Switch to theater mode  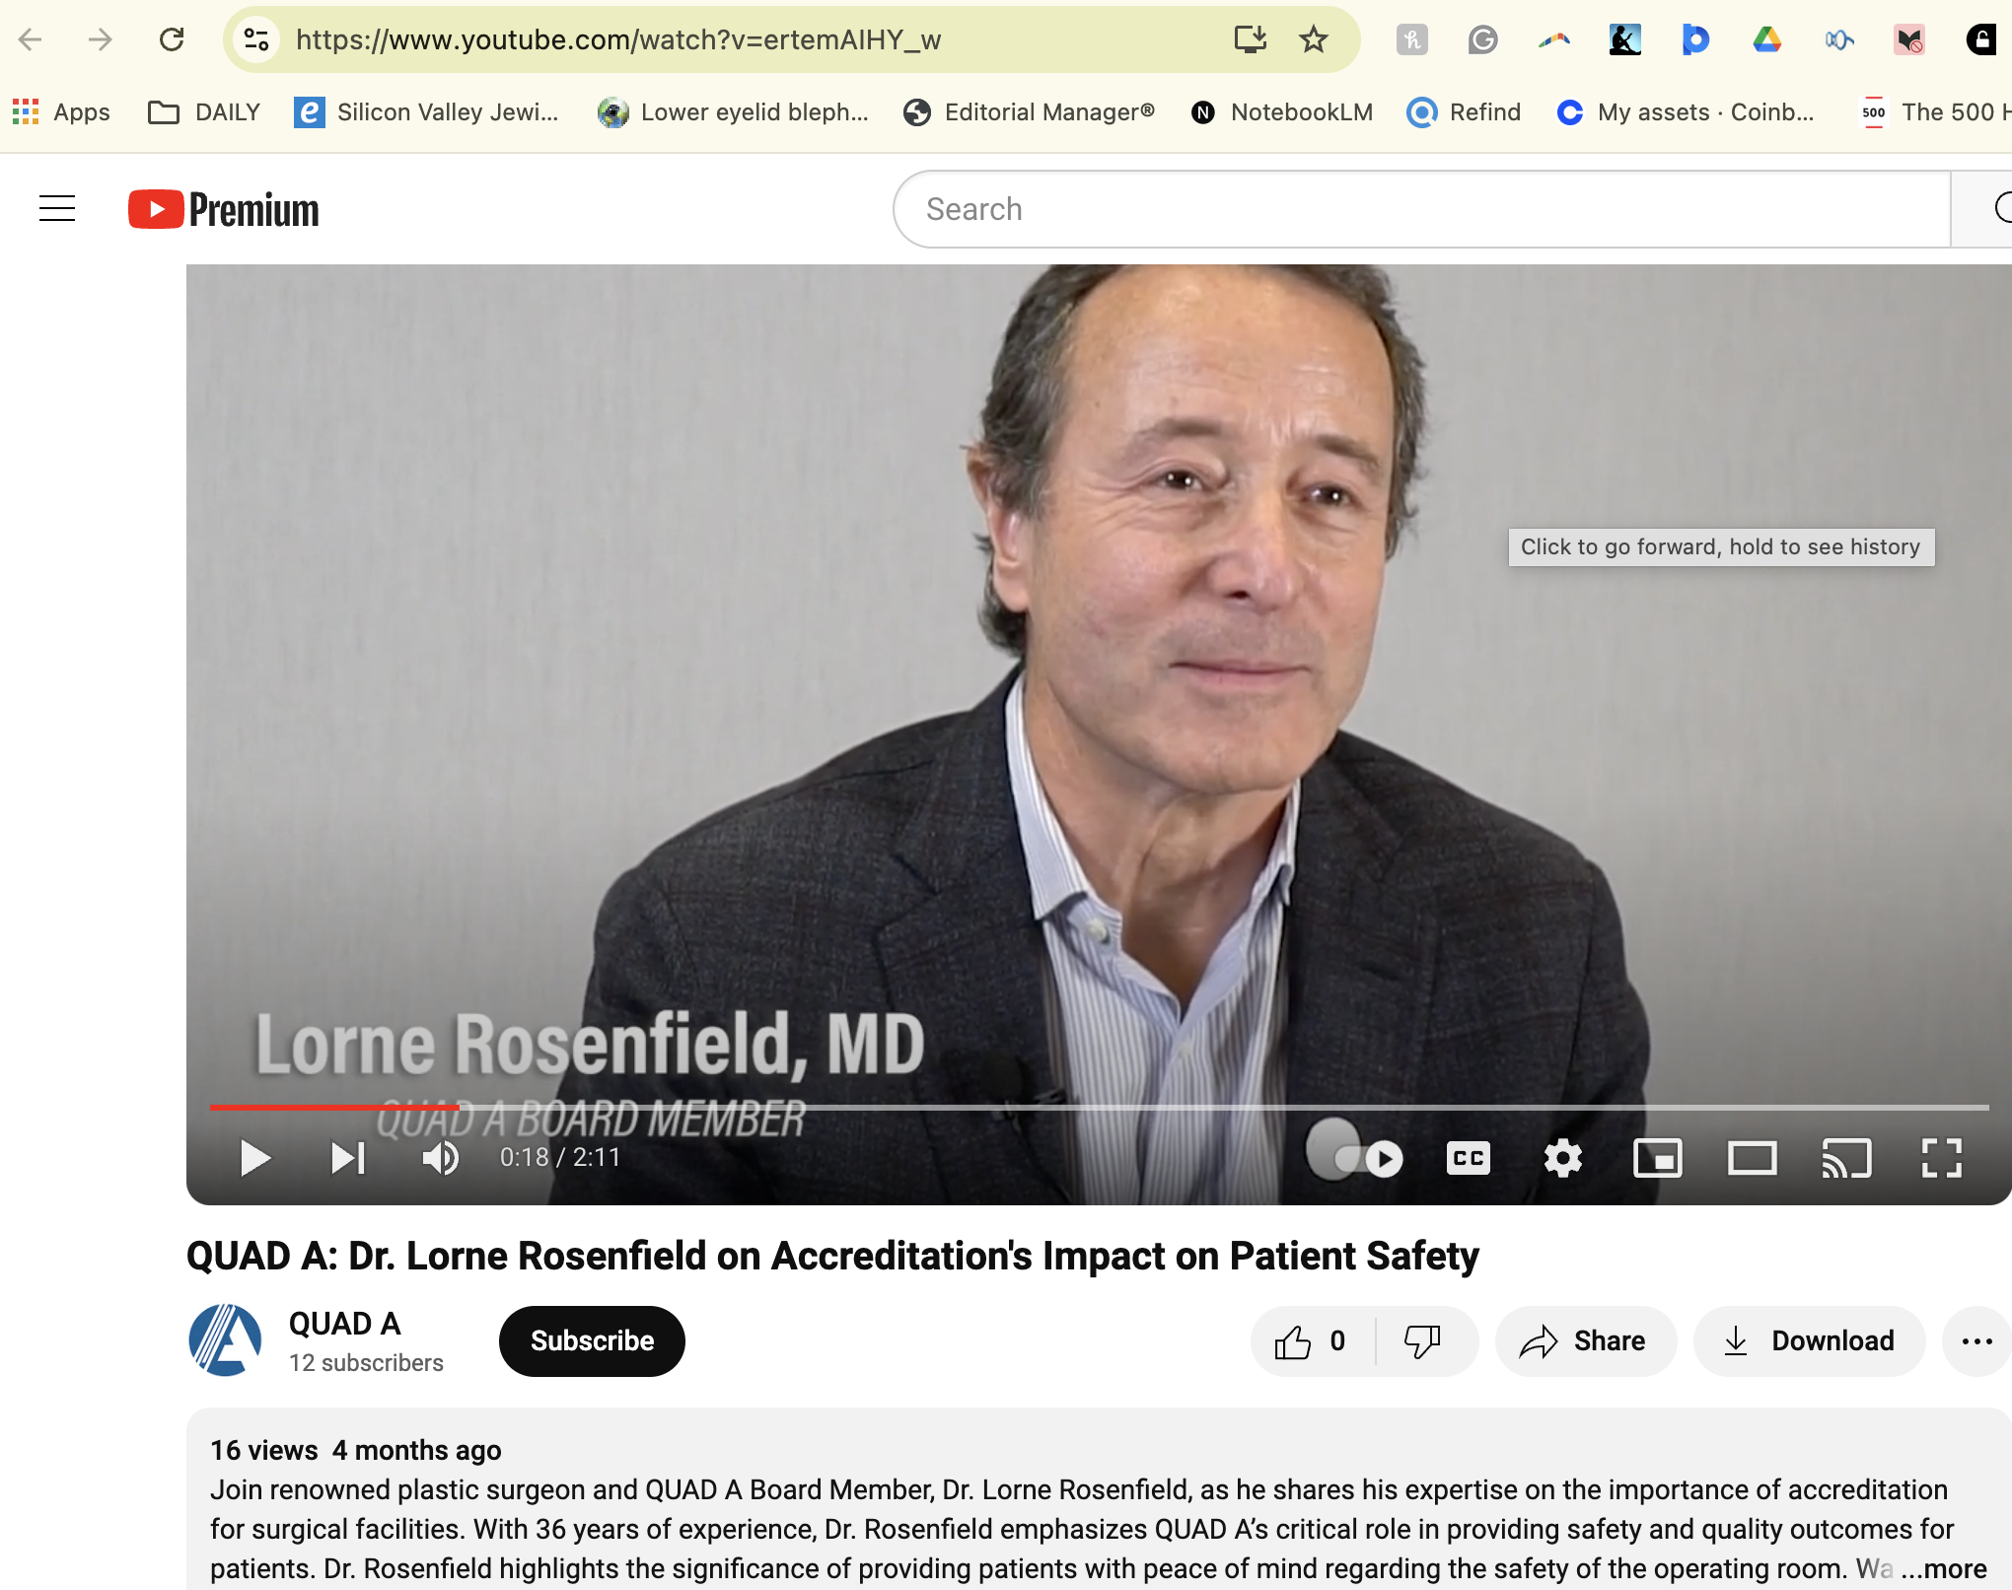1753,1158
